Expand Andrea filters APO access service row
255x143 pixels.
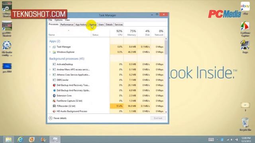point(50,70)
